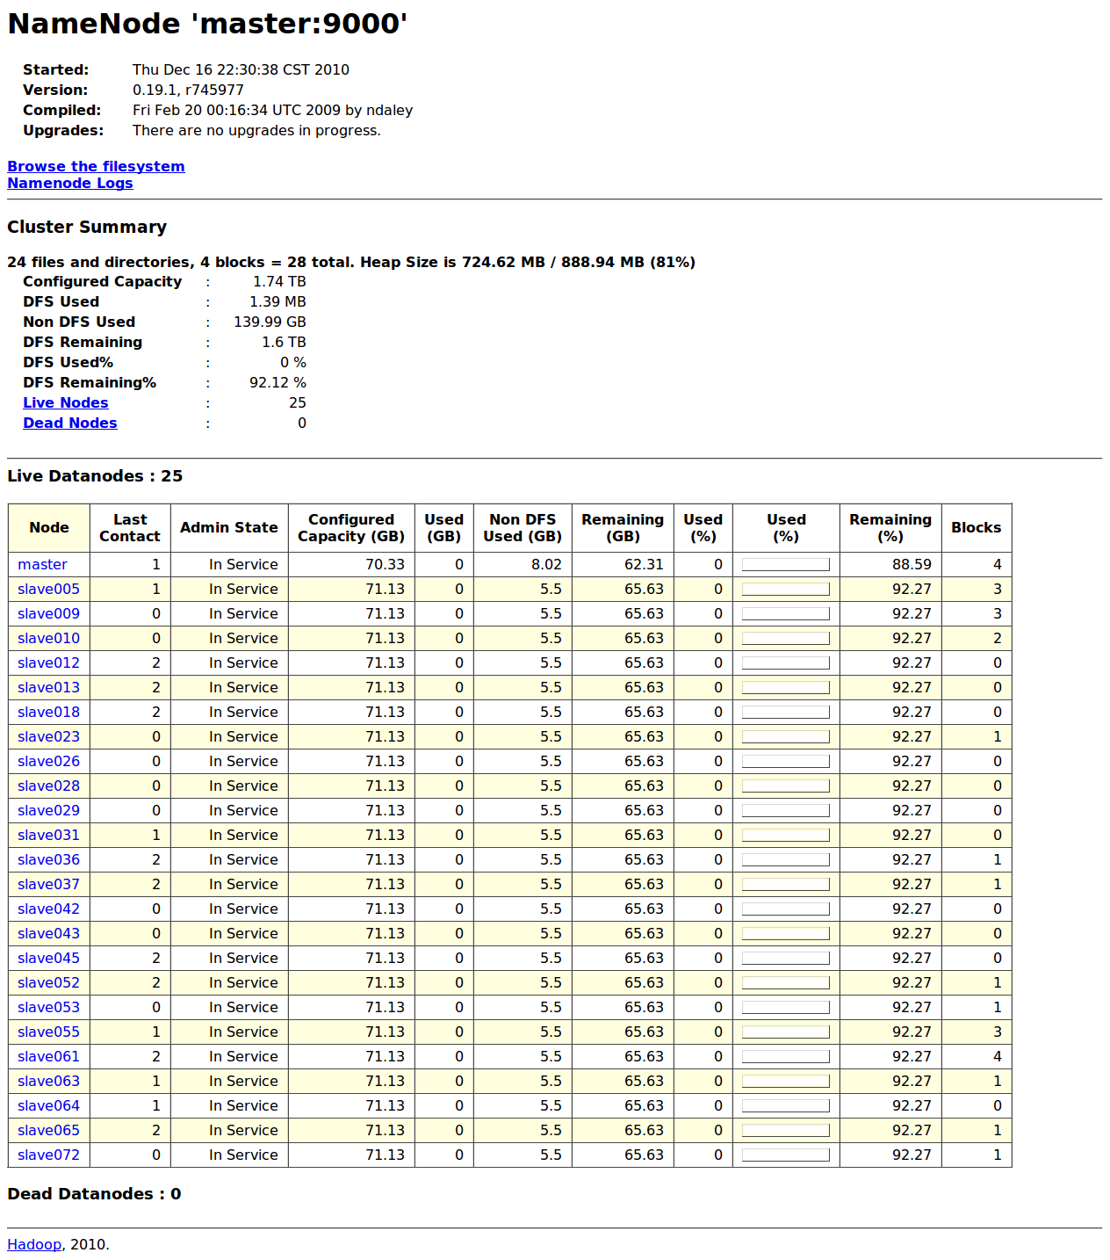Go to datanode slave042
Image resolution: width=1110 pixels, height=1260 pixels.
(x=48, y=909)
